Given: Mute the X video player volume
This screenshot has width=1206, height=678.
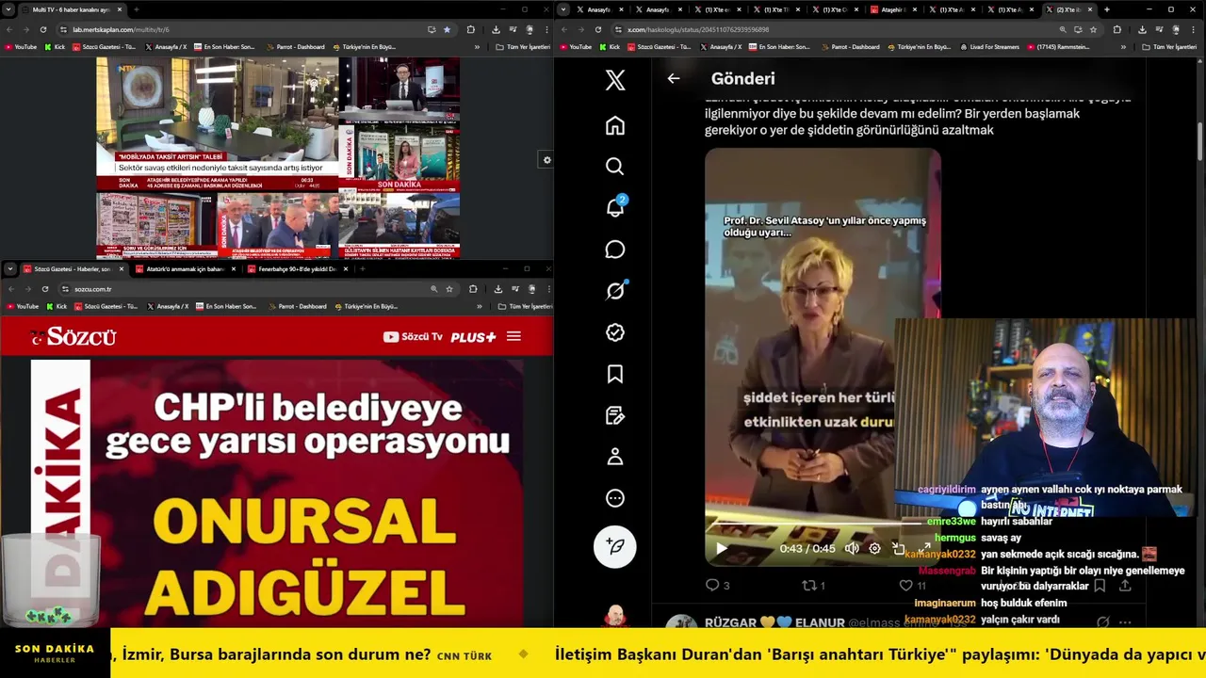Looking at the screenshot, I should pos(852,548).
